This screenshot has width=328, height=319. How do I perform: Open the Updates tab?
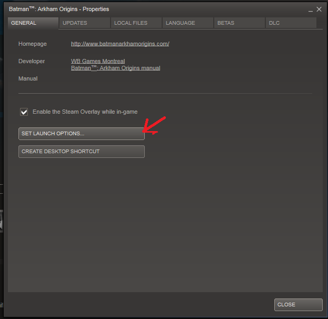click(85, 23)
